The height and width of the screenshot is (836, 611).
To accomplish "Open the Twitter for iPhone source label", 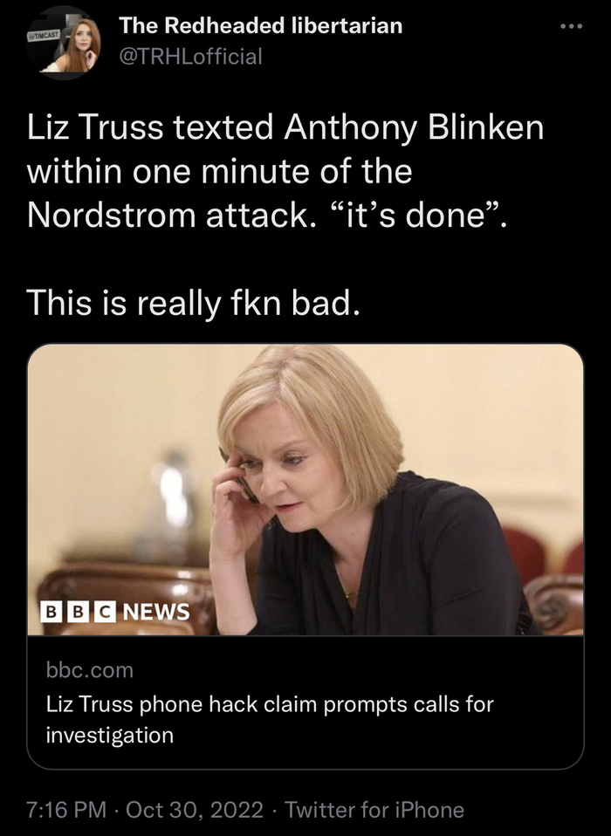I will (x=374, y=809).
